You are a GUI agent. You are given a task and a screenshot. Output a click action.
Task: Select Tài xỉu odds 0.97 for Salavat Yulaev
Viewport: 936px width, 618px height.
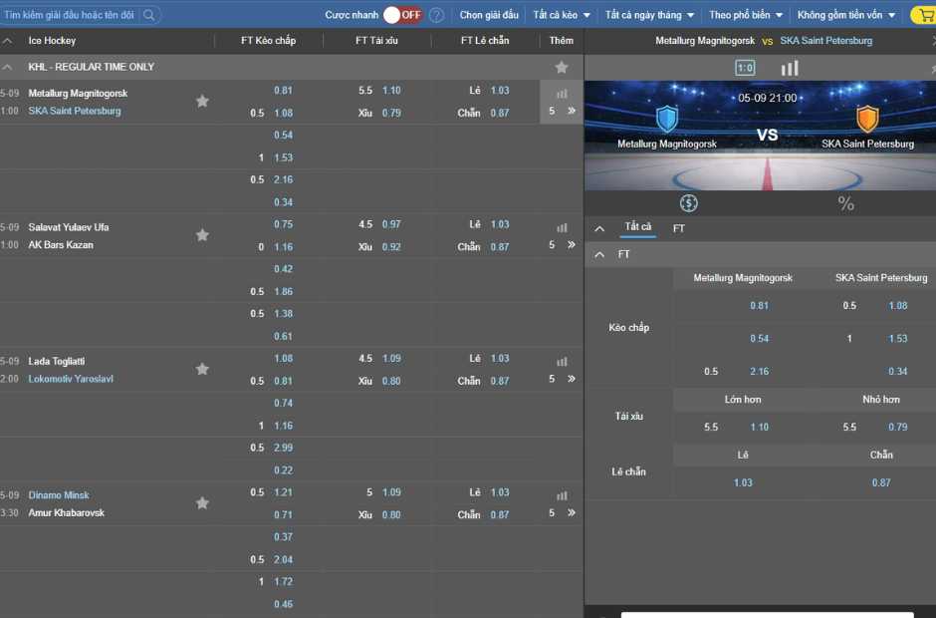[391, 224]
